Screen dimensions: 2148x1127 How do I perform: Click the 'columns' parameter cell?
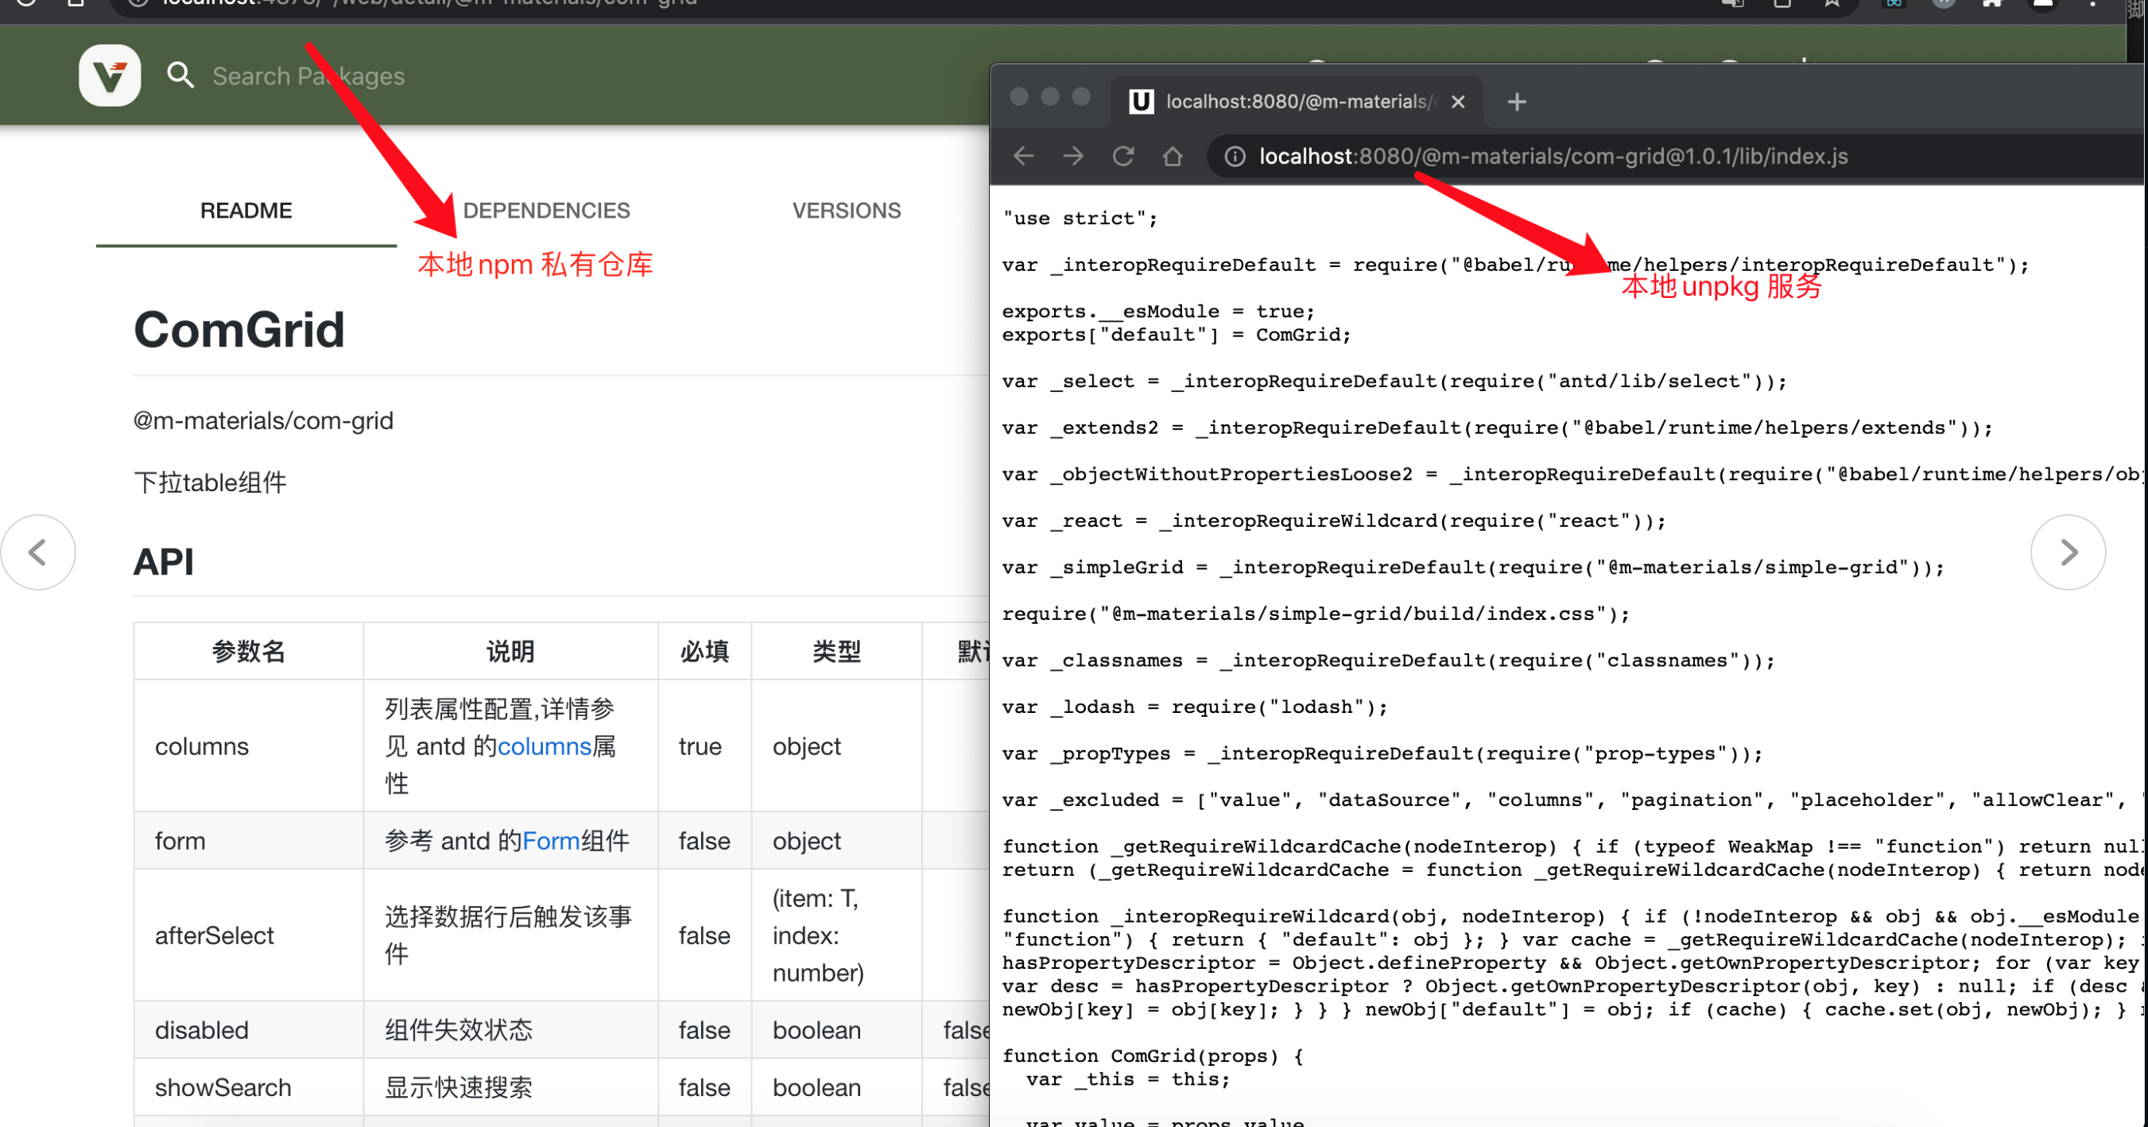[249, 746]
